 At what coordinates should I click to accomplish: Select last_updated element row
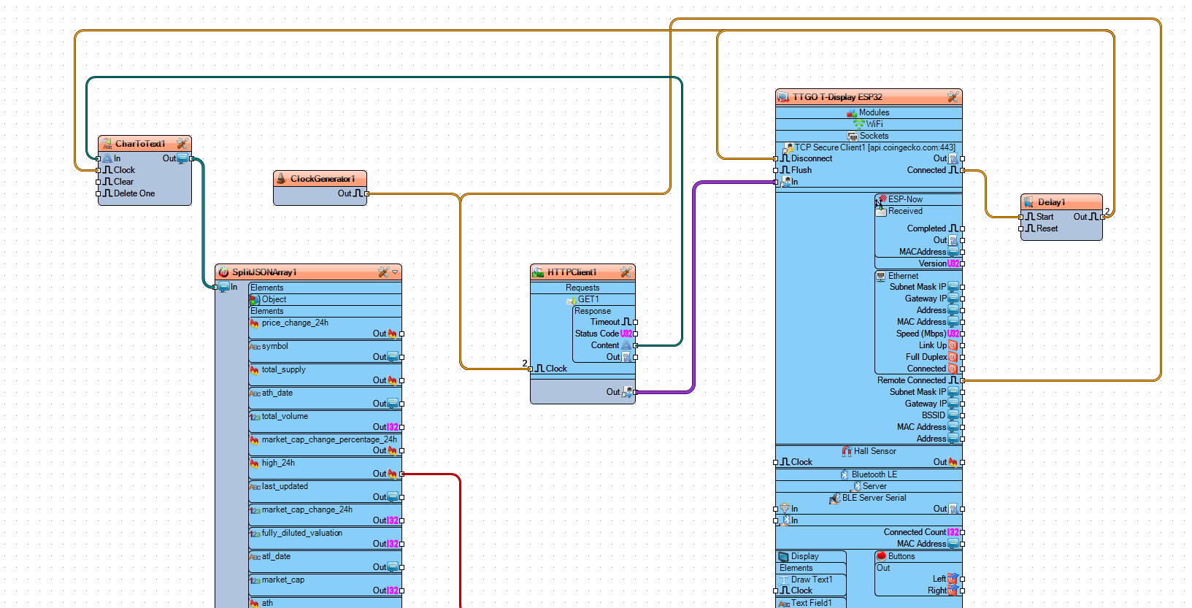(x=326, y=492)
